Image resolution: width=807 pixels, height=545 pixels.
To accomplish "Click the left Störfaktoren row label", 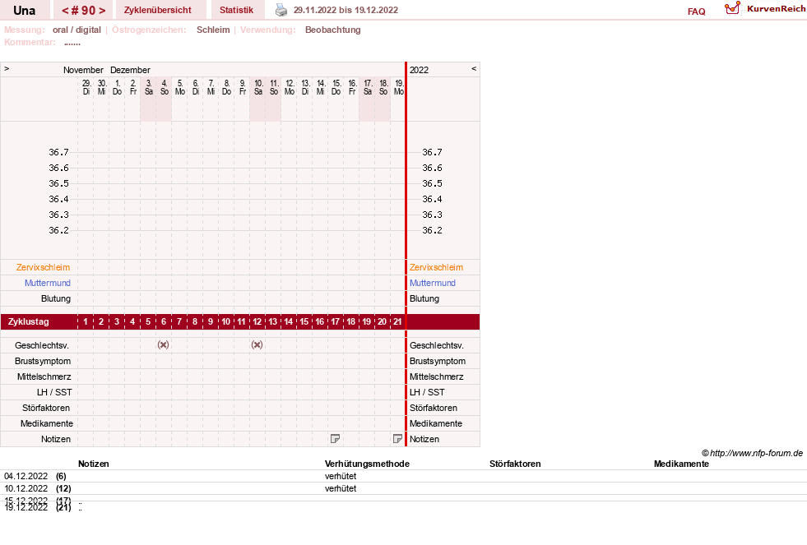I will (x=46, y=408).
